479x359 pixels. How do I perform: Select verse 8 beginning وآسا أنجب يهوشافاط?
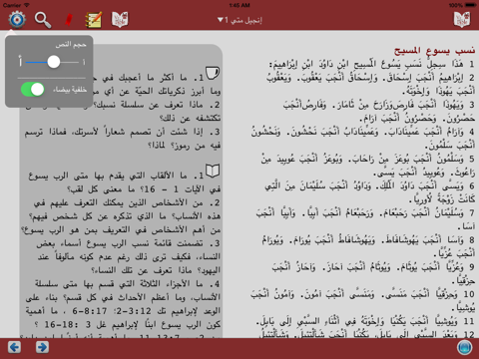(368, 247)
